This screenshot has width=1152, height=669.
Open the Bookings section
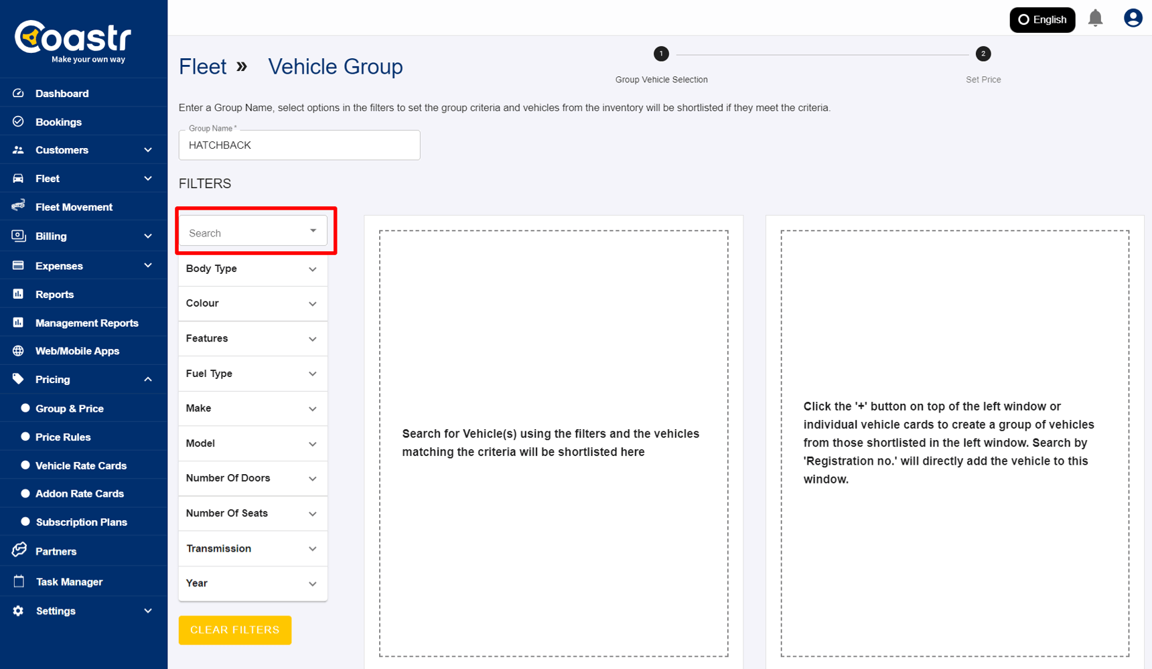(x=58, y=121)
